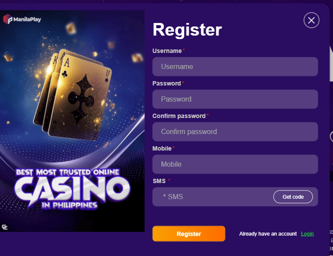Focus the Username input field
The height and width of the screenshot is (256, 333).
click(235, 67)
